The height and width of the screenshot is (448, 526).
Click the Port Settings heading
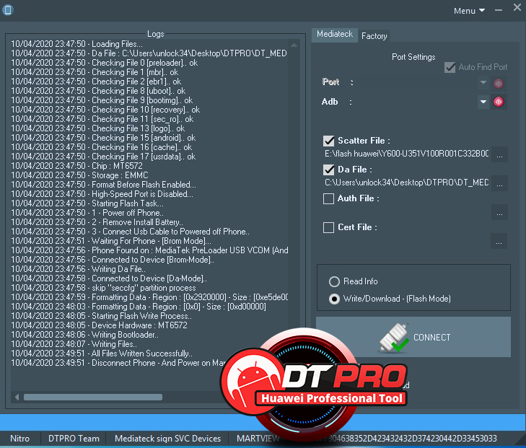413,57
